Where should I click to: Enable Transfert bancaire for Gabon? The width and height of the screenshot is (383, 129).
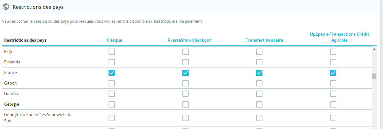pos(259,83)
